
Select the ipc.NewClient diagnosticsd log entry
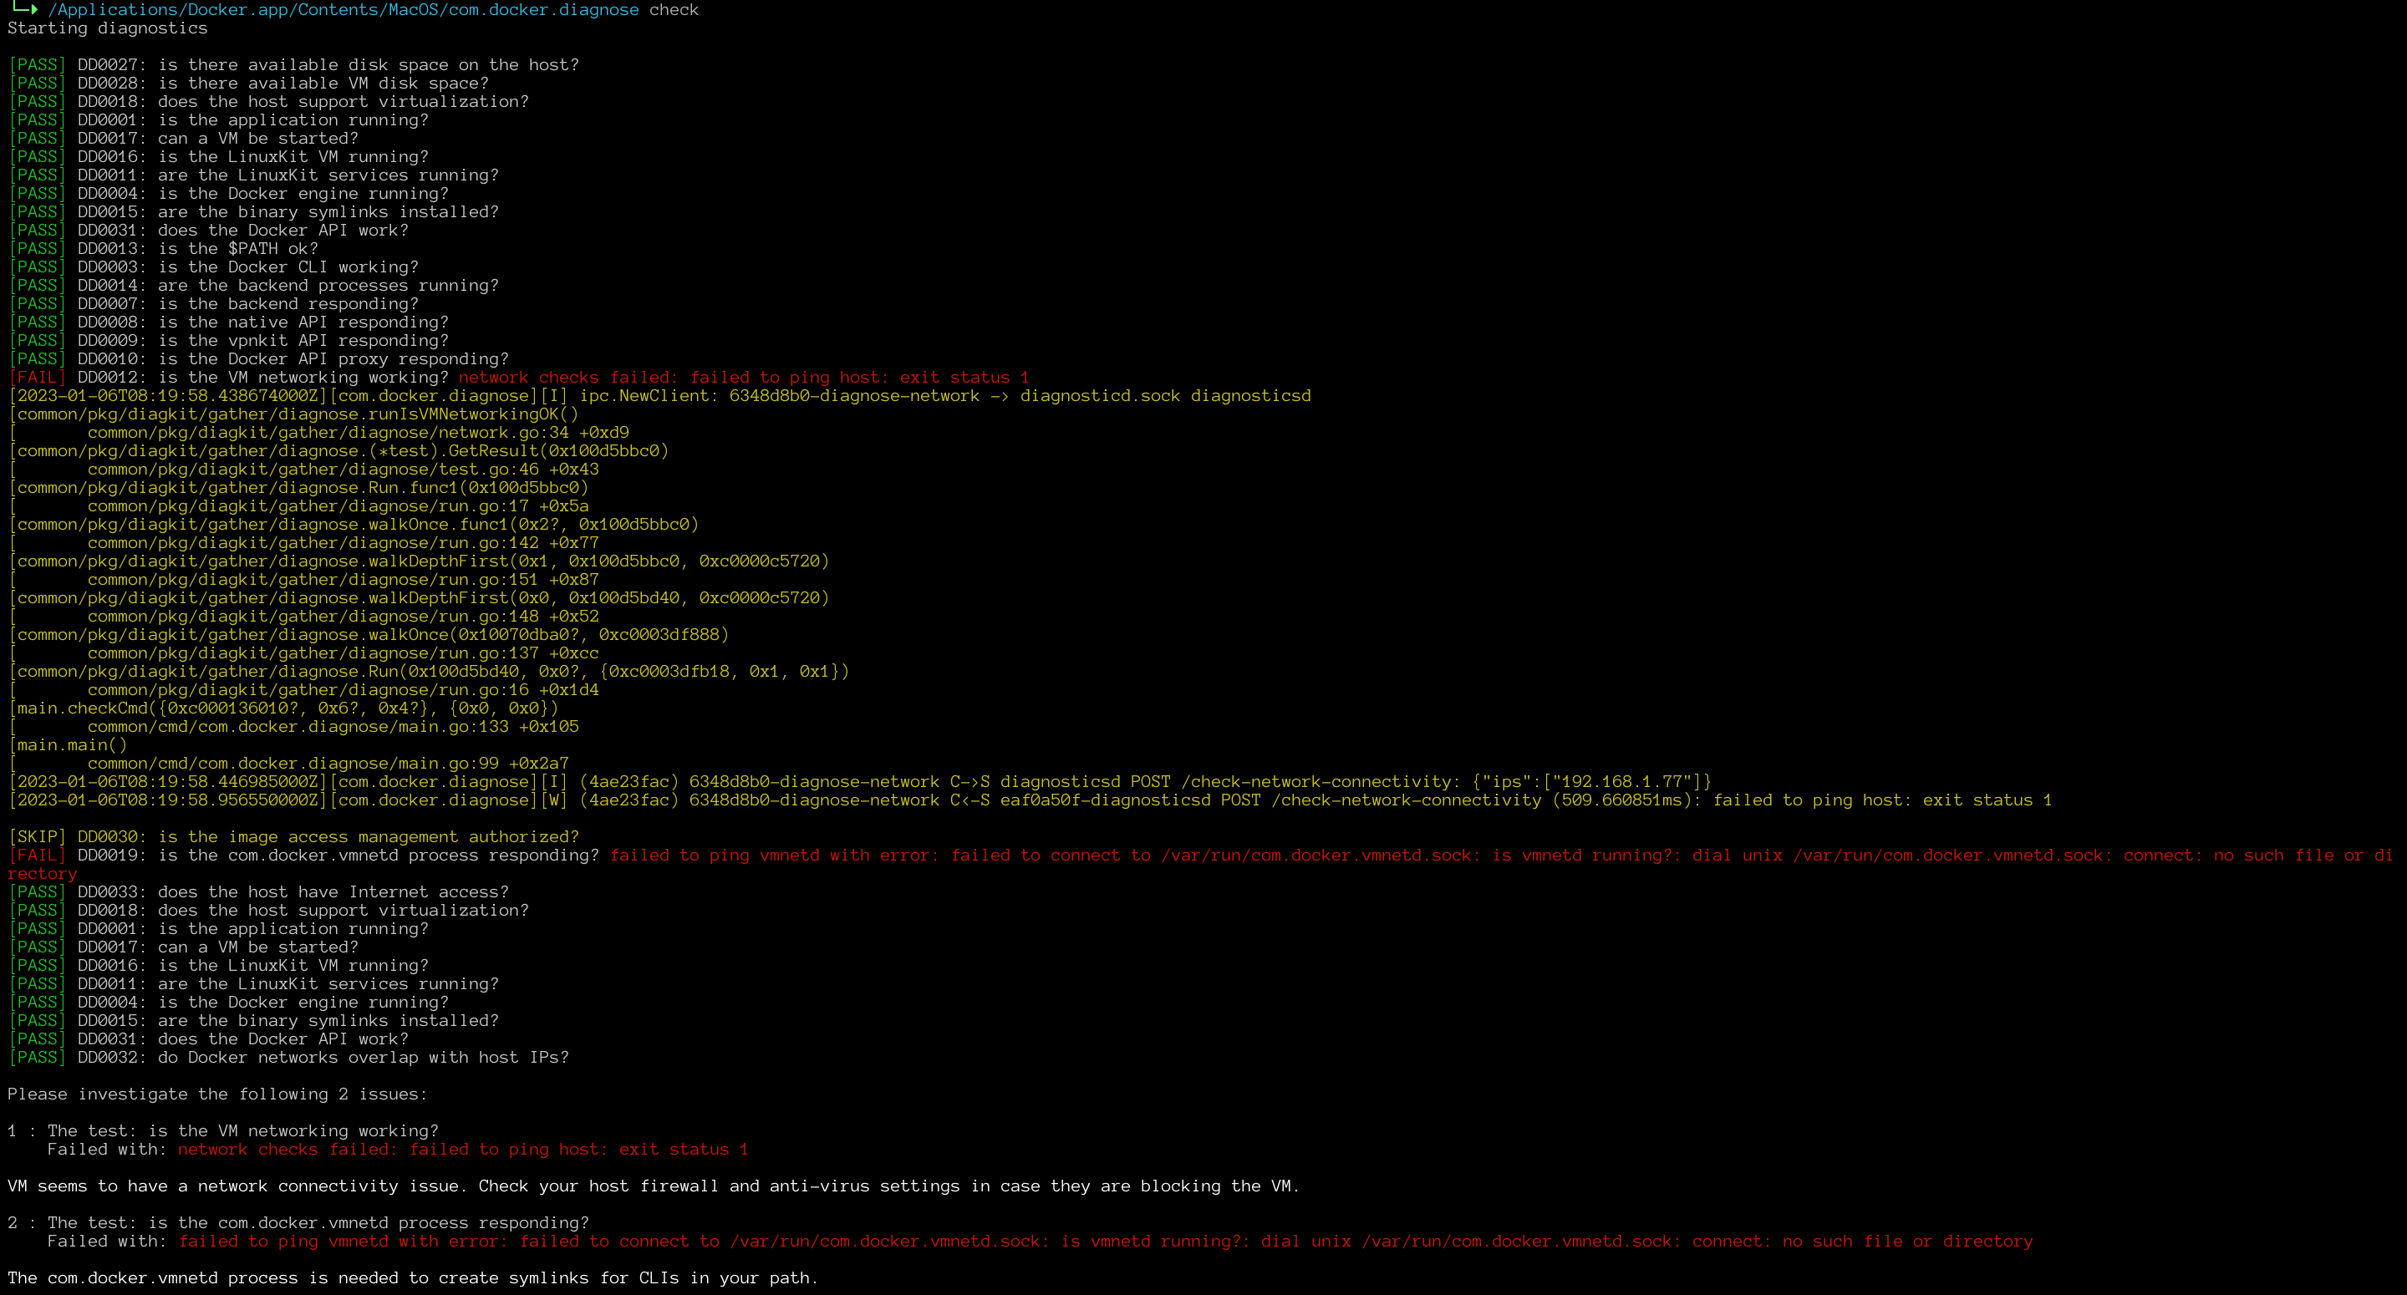point(654,395)
